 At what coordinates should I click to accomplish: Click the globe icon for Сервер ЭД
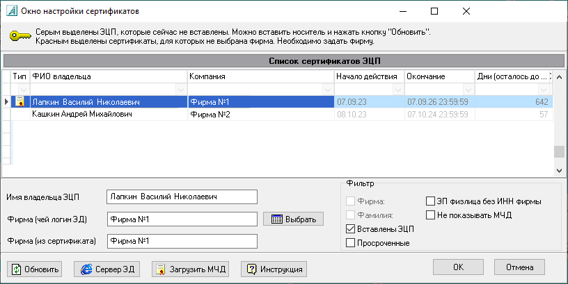[x=87, y=269]
